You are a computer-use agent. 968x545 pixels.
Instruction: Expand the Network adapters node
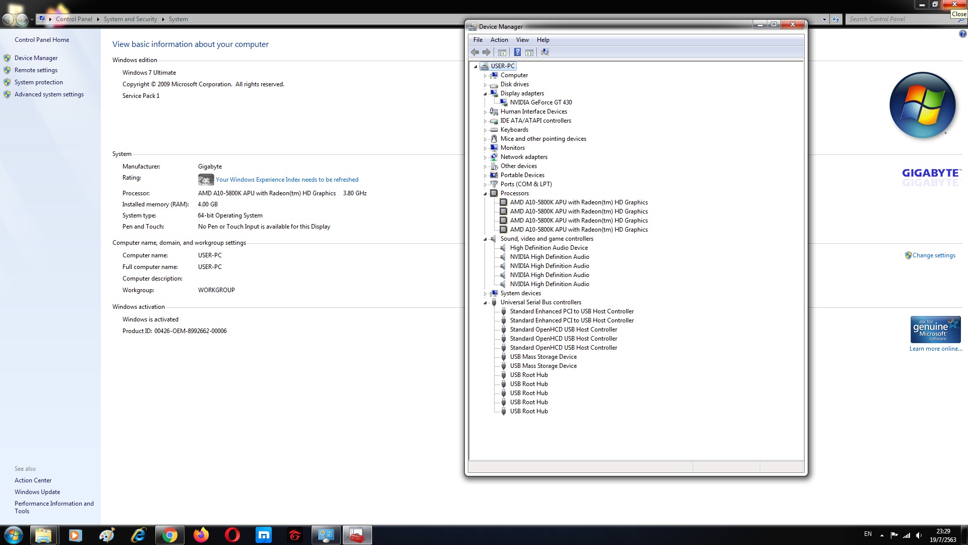click(485, 157)
